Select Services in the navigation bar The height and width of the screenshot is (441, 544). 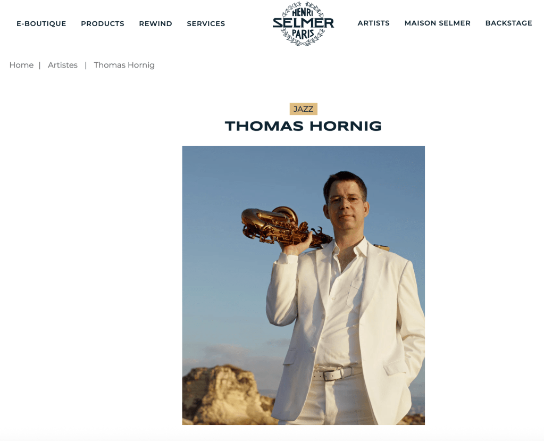pos(206,23)
